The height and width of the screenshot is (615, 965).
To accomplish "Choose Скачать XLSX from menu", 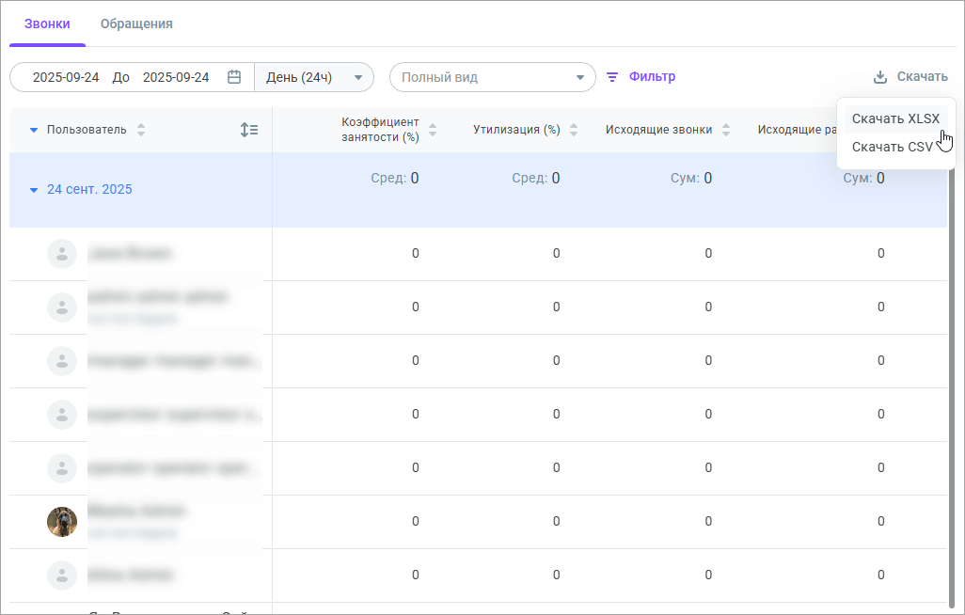I will pyautogui.click(x=894, y=118).
